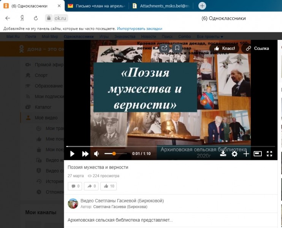
Task: Open Мои подписки in the sidebar
Action: tap(49, 97)
